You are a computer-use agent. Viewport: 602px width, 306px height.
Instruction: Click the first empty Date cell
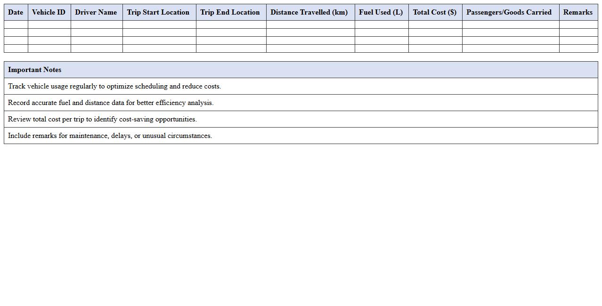16,24
